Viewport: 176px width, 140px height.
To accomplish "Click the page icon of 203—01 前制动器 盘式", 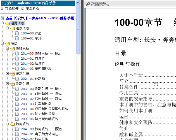I will [x=17, y=94].
